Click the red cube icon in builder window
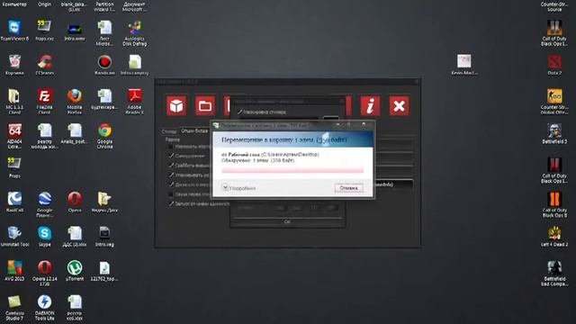Screen dimensions: 576x324 point(176,106)
